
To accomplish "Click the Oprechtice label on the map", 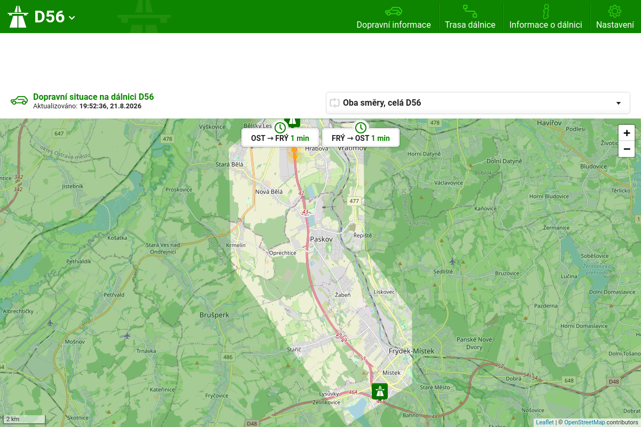I will click(x=283, y=253).
